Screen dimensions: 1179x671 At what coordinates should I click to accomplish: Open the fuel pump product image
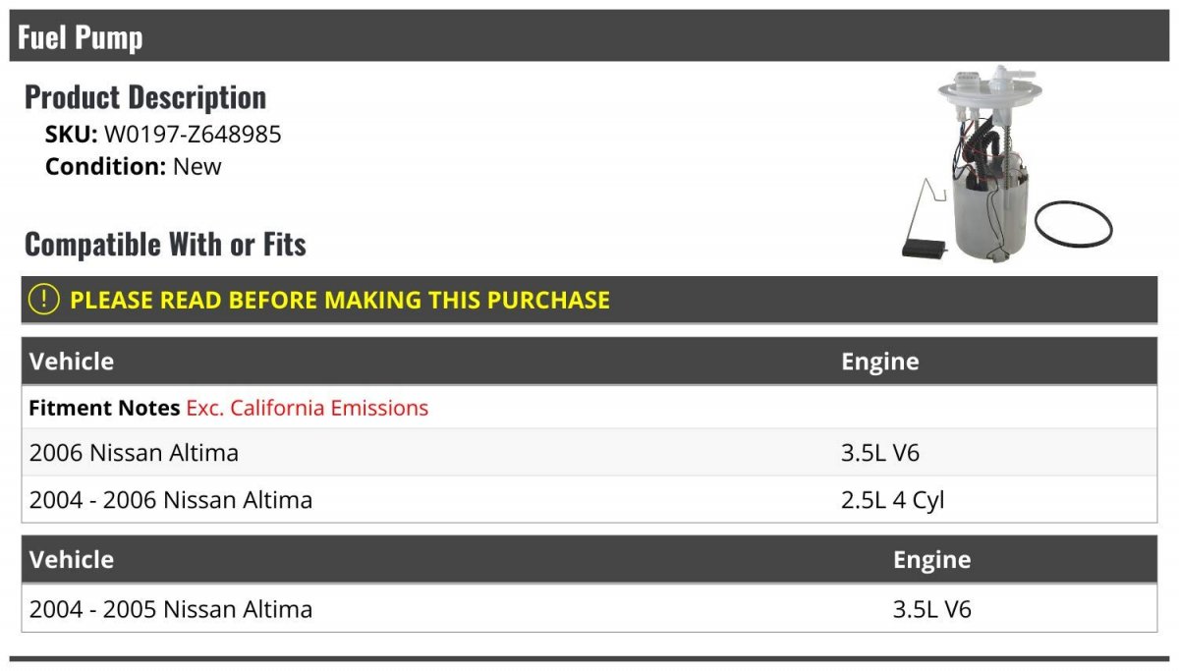(1006, 164)
